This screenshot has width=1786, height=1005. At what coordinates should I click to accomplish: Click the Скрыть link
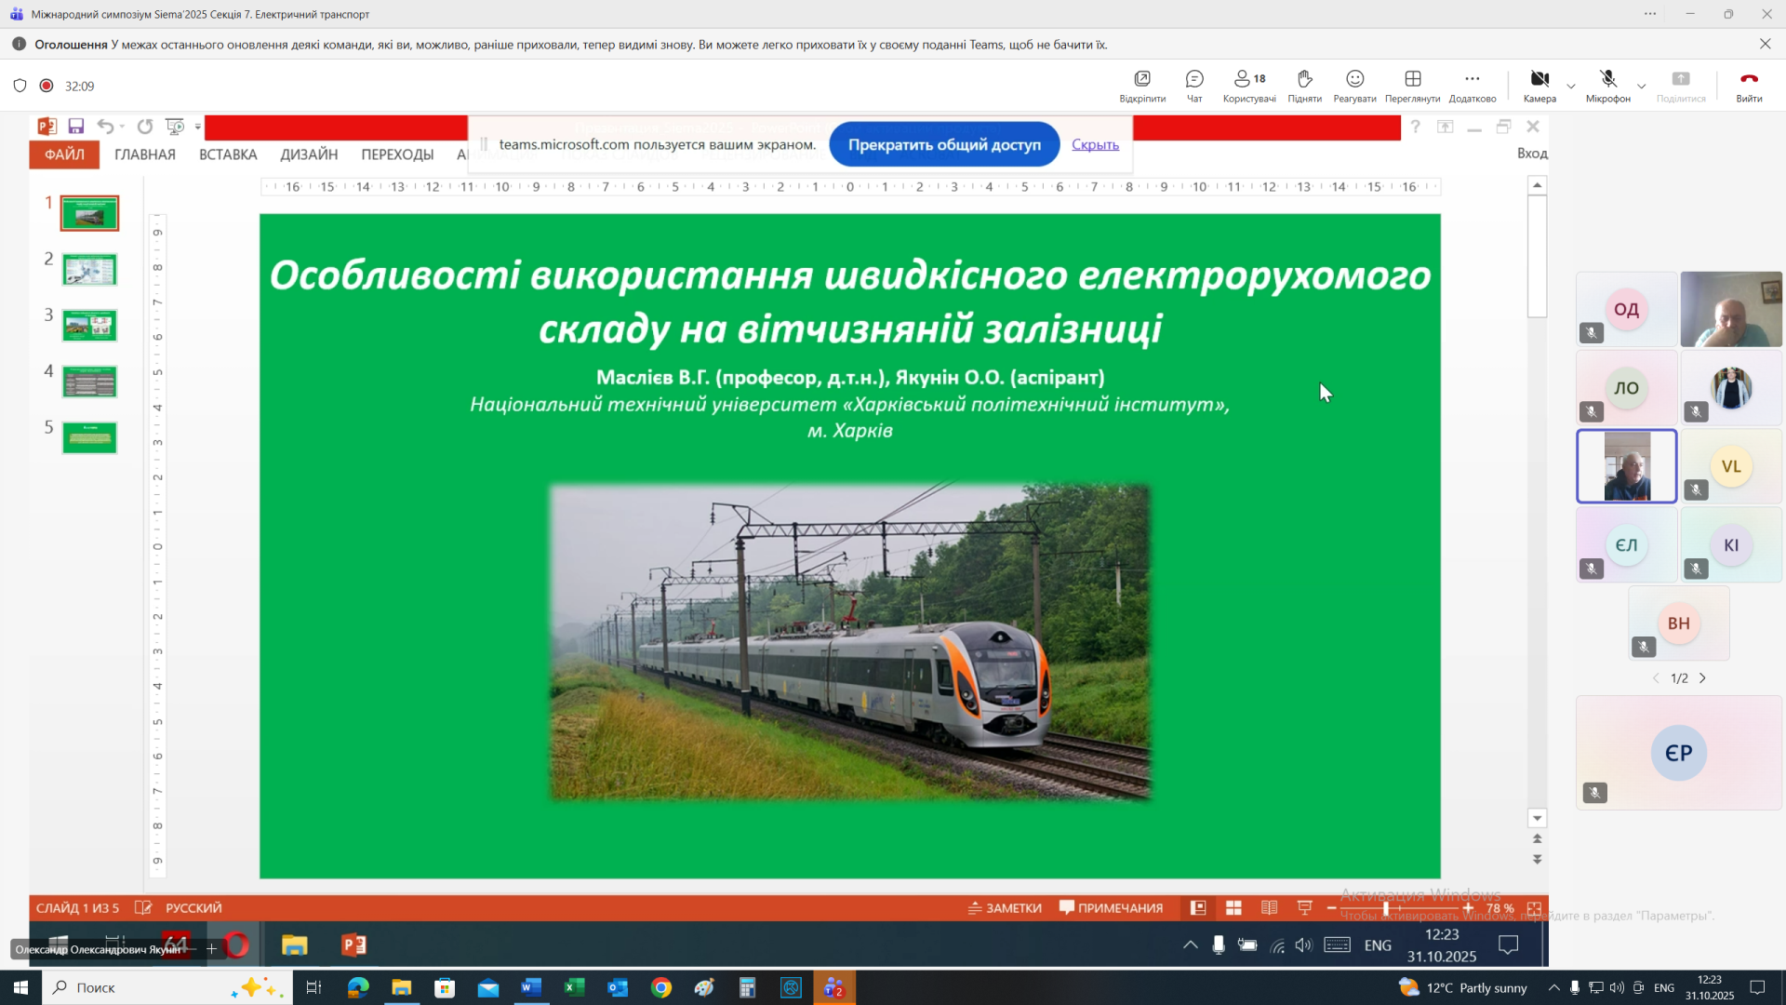click(1095, 144)
